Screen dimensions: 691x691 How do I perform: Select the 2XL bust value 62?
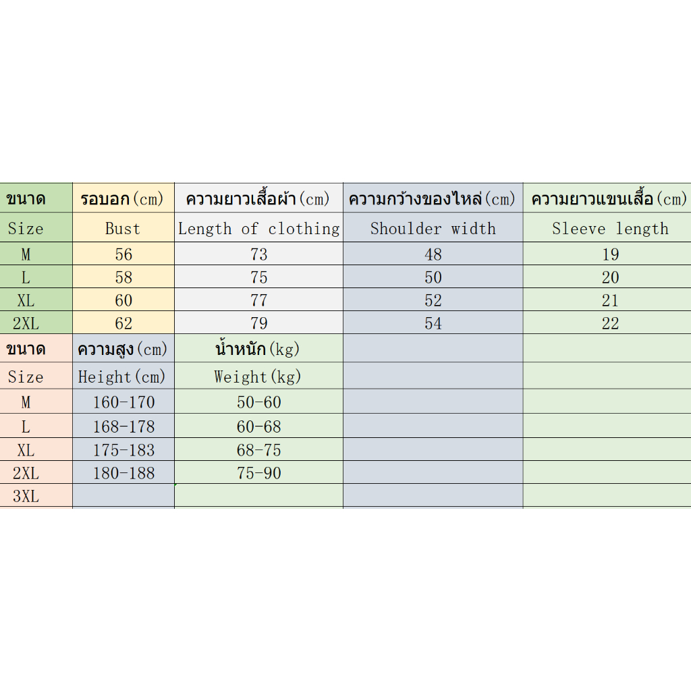coord(123,323)
